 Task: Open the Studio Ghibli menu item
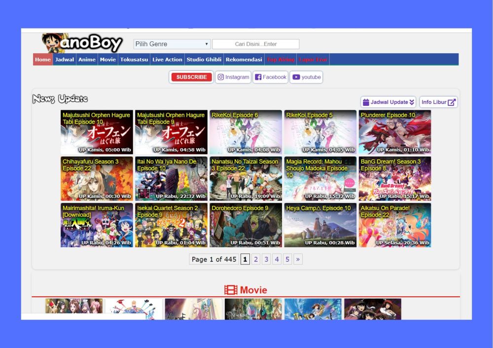pos(204,60)
